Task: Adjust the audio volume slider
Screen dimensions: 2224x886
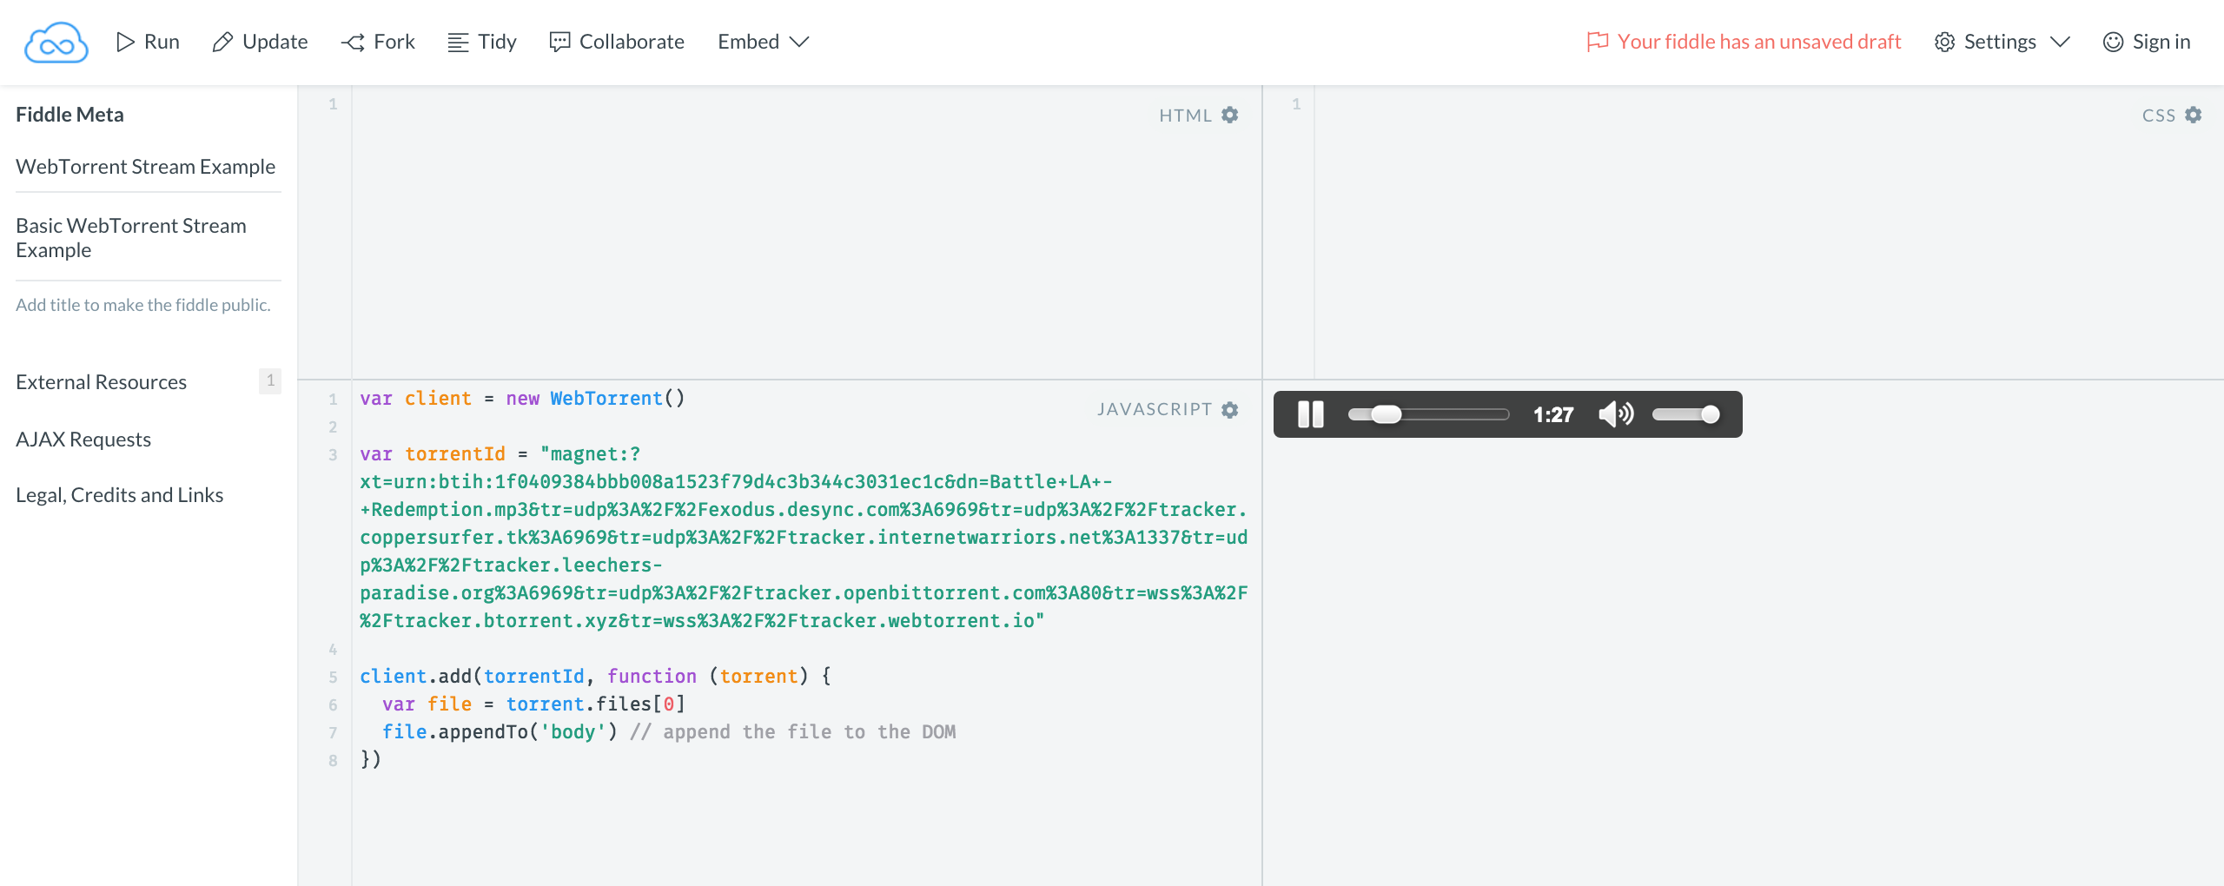Action: tap(1685, 414)
